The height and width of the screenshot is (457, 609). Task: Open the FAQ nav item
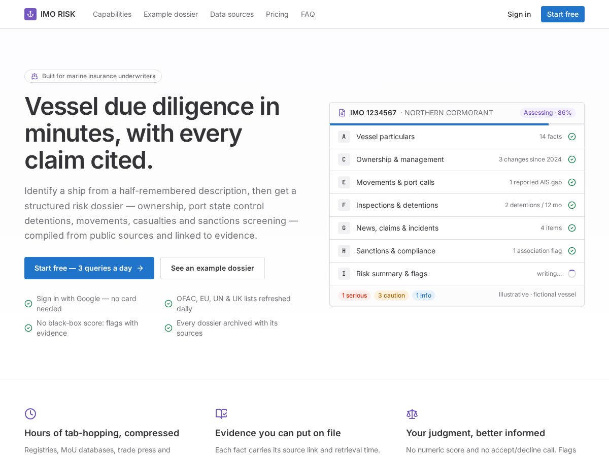pyautogui.click(x=308, y=14)
